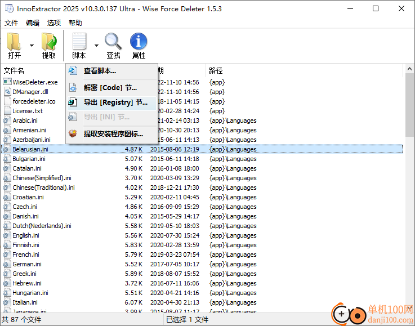Viewport: 415px width, 326px height.
Task: Select Armenian.ini file icon
Action: point(7,130)
